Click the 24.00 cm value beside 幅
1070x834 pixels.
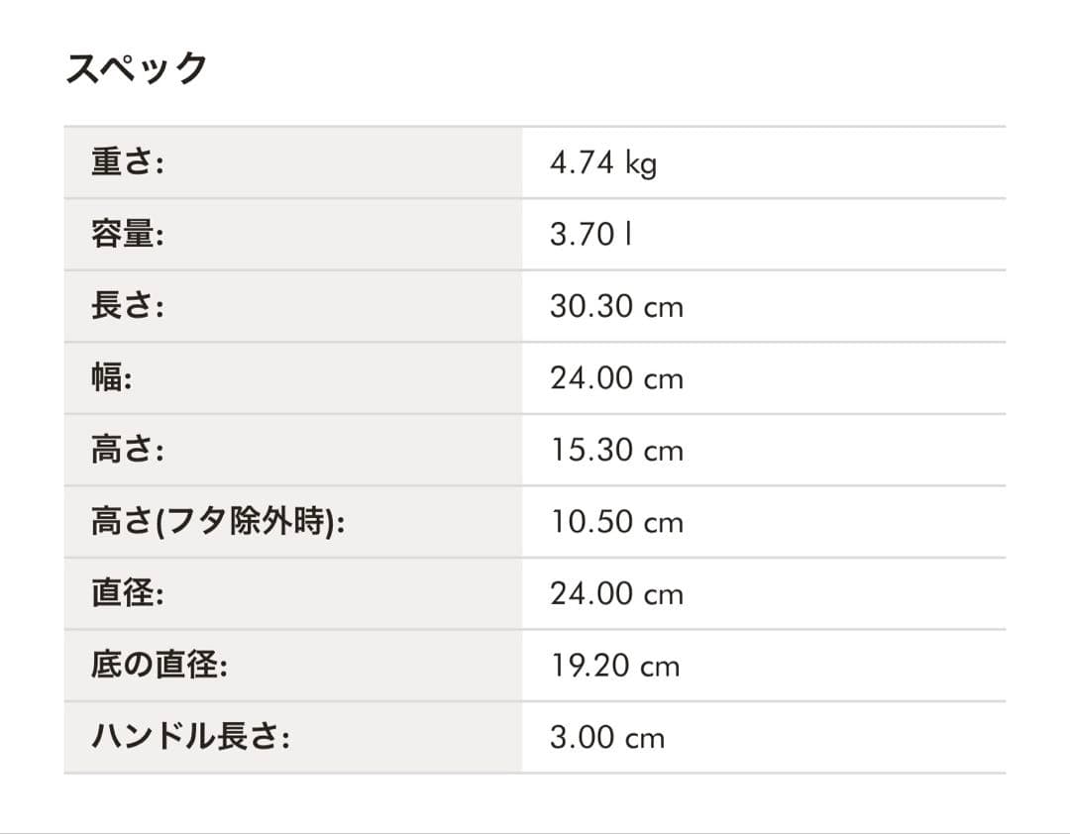[x=616, y=378]
